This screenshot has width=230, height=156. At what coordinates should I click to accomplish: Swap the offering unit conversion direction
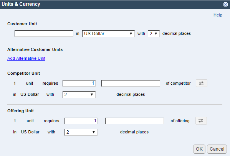[201, 121]
